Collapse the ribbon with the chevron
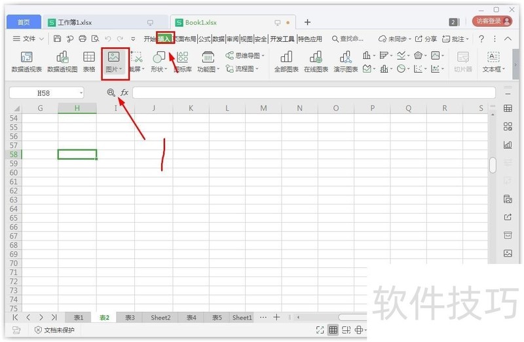 (508, 39)
